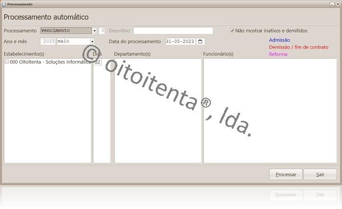Screen dimensions: 342x209
Task: Click the date field showing 31-05-2023
Action: click(180, 42)
